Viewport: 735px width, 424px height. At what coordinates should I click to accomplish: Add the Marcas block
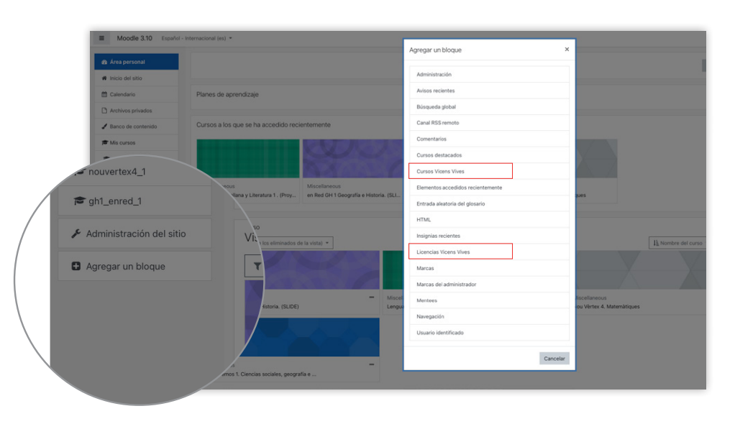point(489,269)
